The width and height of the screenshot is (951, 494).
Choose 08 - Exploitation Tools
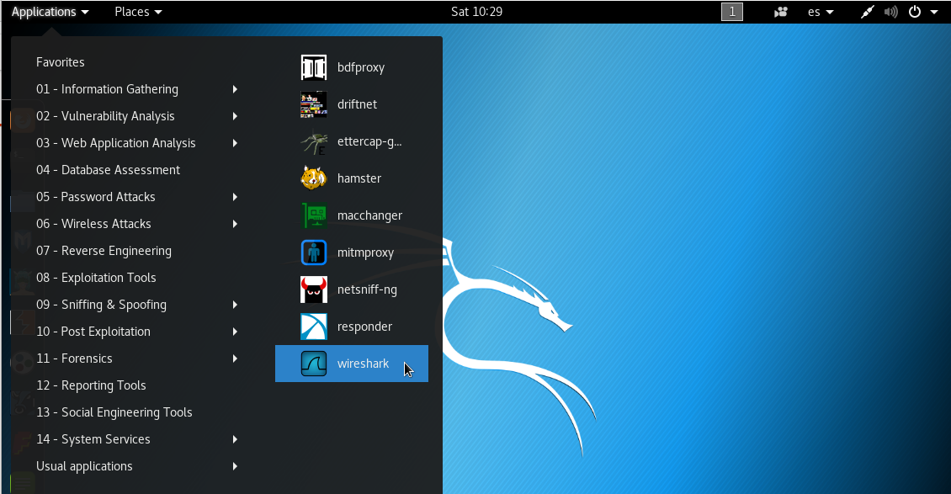click(x=96, y=278)
